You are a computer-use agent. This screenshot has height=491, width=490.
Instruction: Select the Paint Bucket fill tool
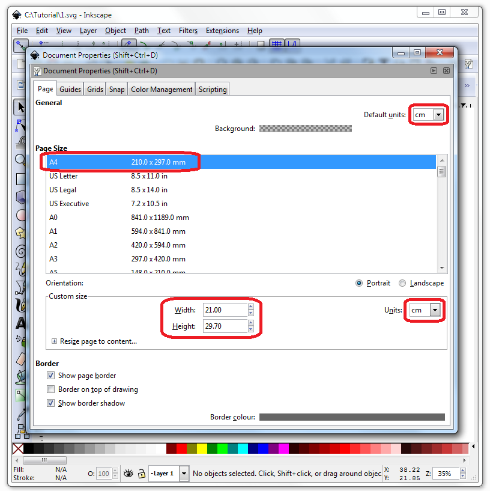click(20, 377)
